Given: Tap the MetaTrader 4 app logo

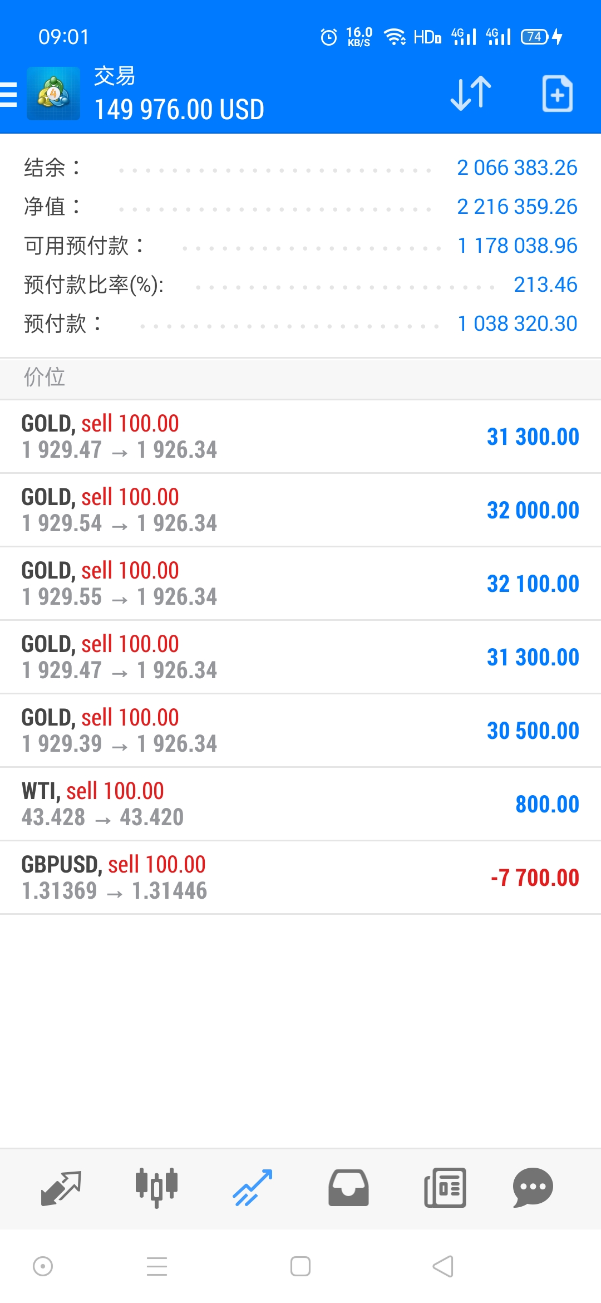Looking at the screenshot, I should [x=53, y=94].
